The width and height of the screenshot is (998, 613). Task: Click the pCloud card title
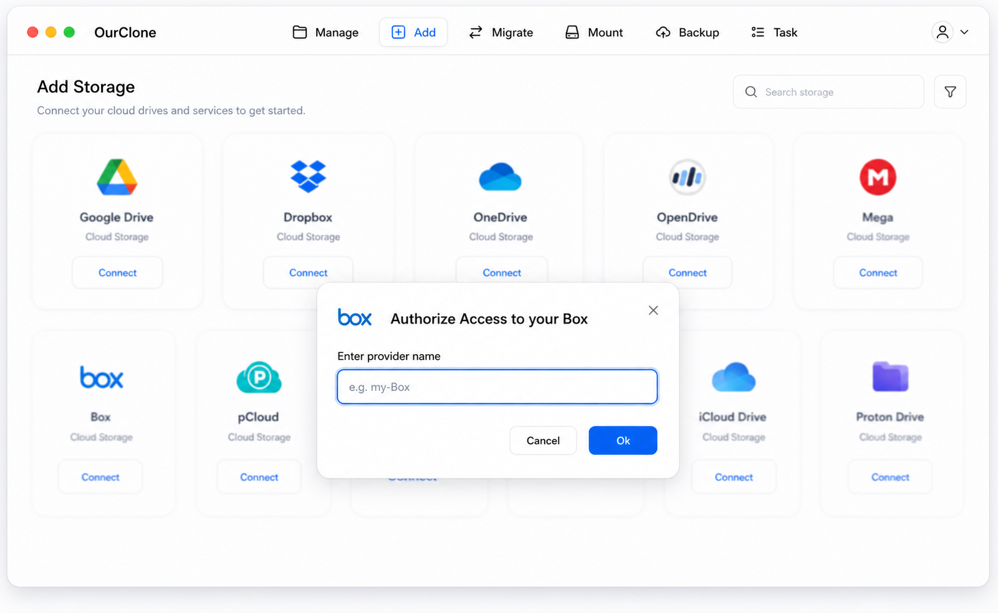point(258,417)
